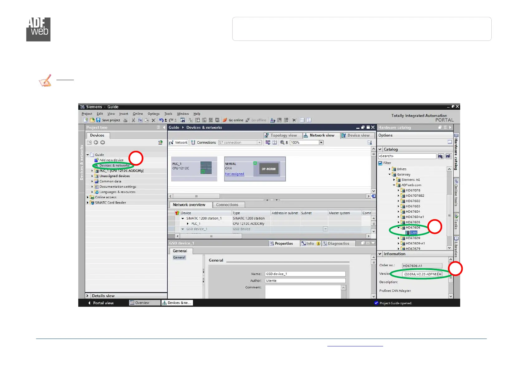The image size is (525, 371).
Task: Select Add new device in Project tree
Action: (x=111, y=160)
